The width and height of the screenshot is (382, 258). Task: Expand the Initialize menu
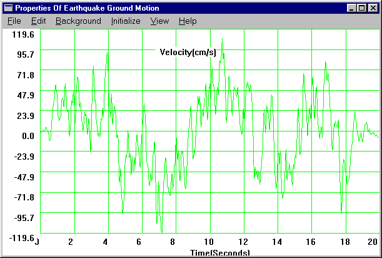pos(126,21)
